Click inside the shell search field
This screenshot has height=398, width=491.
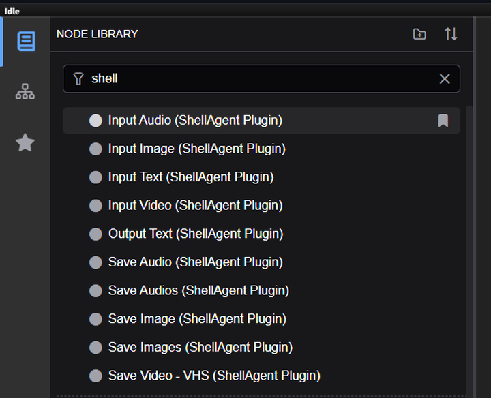click(261, 79)
